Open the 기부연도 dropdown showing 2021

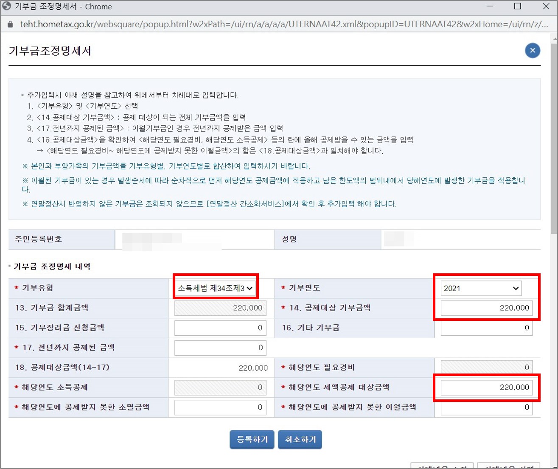click(481, 288)
